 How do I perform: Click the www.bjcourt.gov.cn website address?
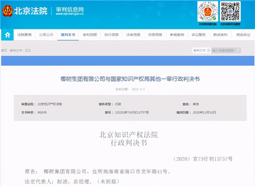tap(70, 14)
